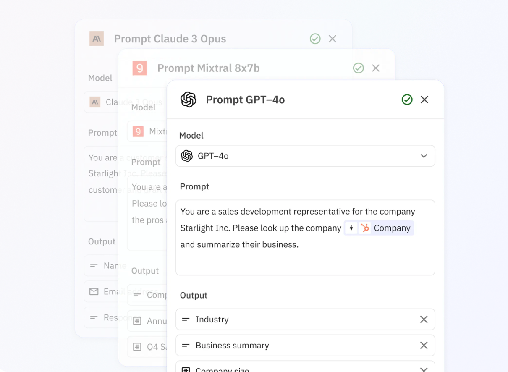Click the Mixtral logo in Mixtral 8x7b header
Image resolution: width=508 pixels, height=372 pixels.
coord(140,68)
